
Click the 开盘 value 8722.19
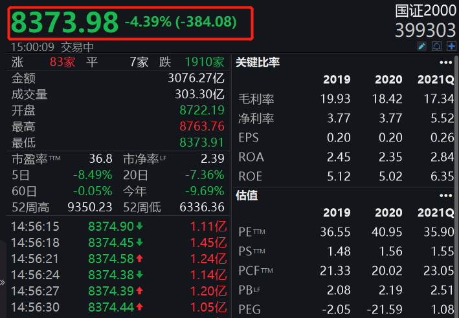tap(202, 110)
